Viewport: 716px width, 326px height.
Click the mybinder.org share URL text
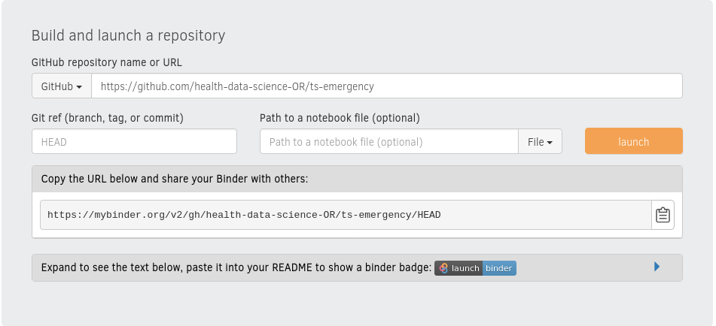[x=244, y=215]
